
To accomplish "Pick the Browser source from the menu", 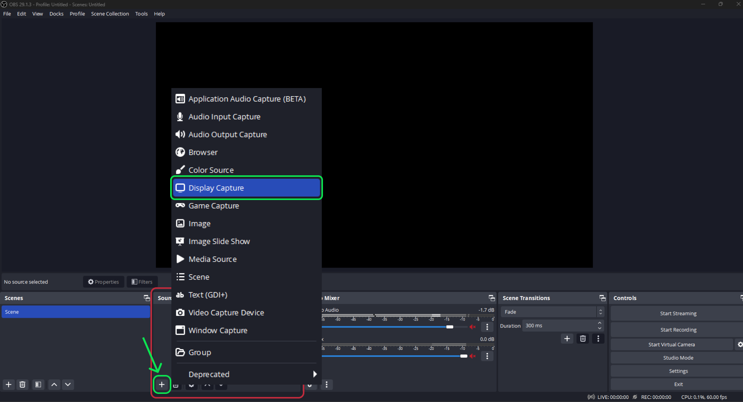I will (203, 152).
